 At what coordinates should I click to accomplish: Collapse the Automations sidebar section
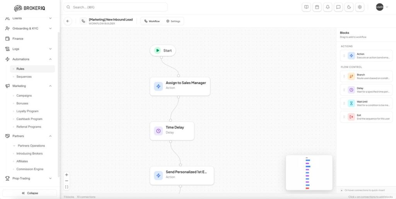[x=50, y=59]
